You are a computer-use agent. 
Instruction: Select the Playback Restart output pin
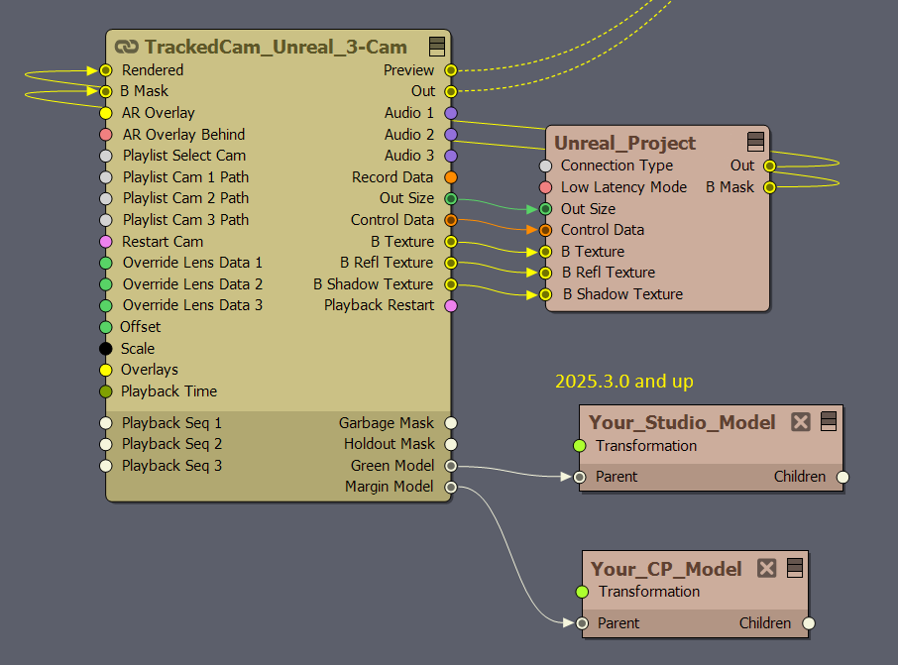click(451, 305)
